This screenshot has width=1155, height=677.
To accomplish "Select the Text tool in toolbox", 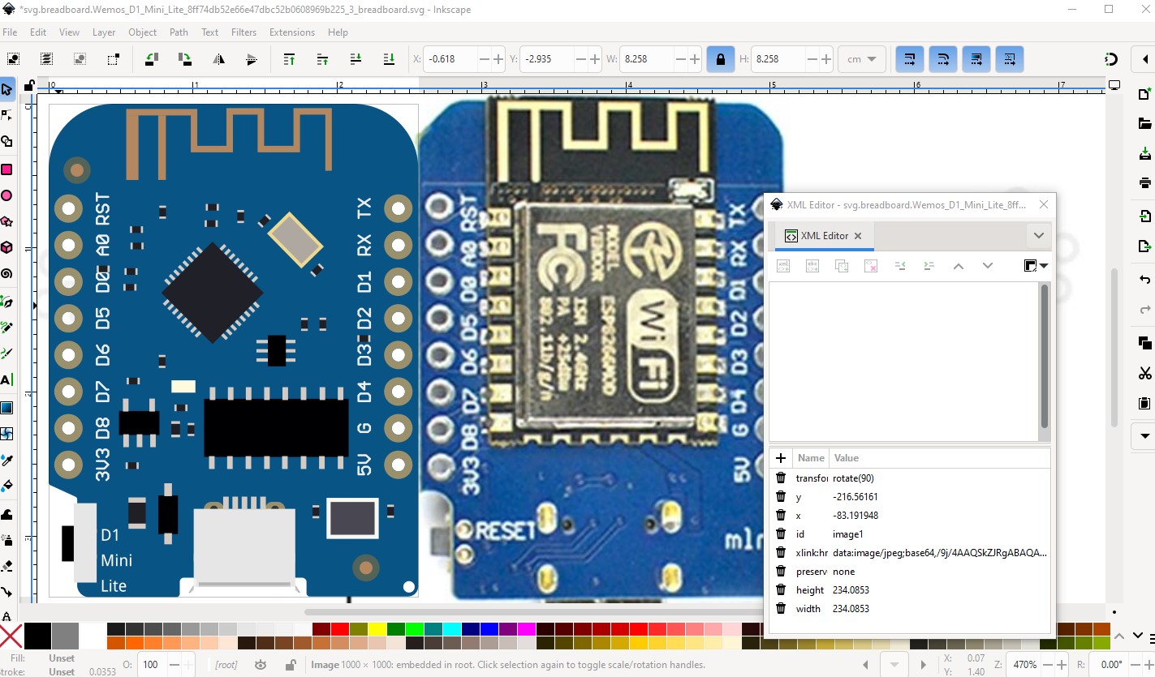I will [x=6, y=379].
